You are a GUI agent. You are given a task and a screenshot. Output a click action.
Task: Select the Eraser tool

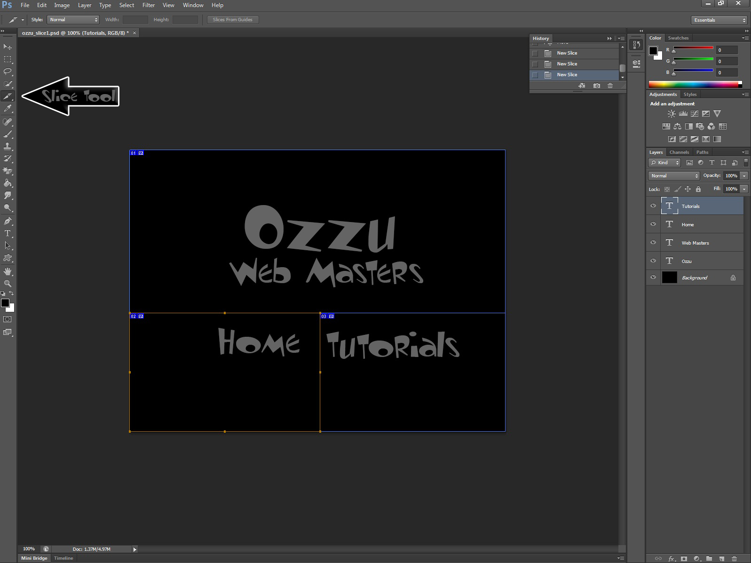coord(8,171)
